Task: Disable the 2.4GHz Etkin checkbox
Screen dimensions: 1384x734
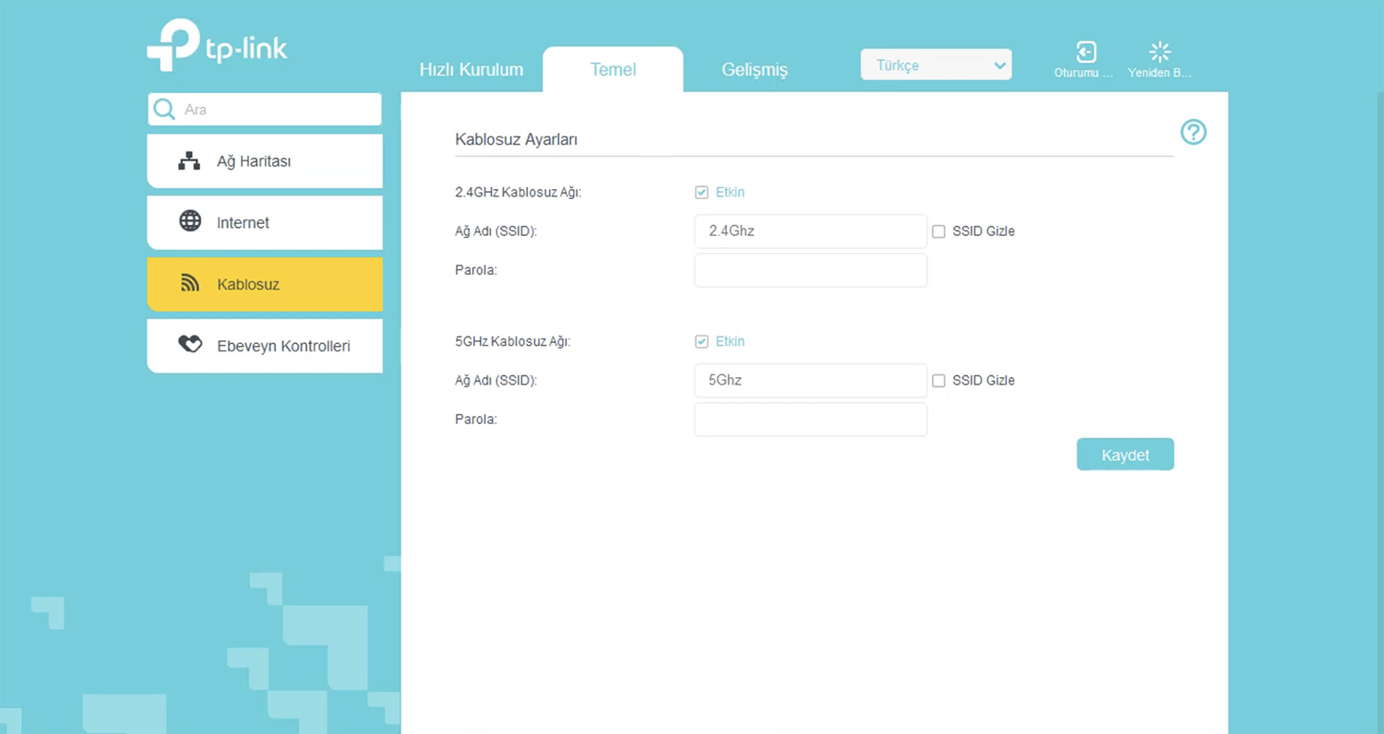Action: (x=702, y=193)
